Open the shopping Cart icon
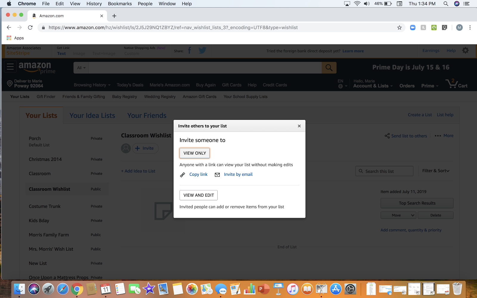 (x=456, y=84)
